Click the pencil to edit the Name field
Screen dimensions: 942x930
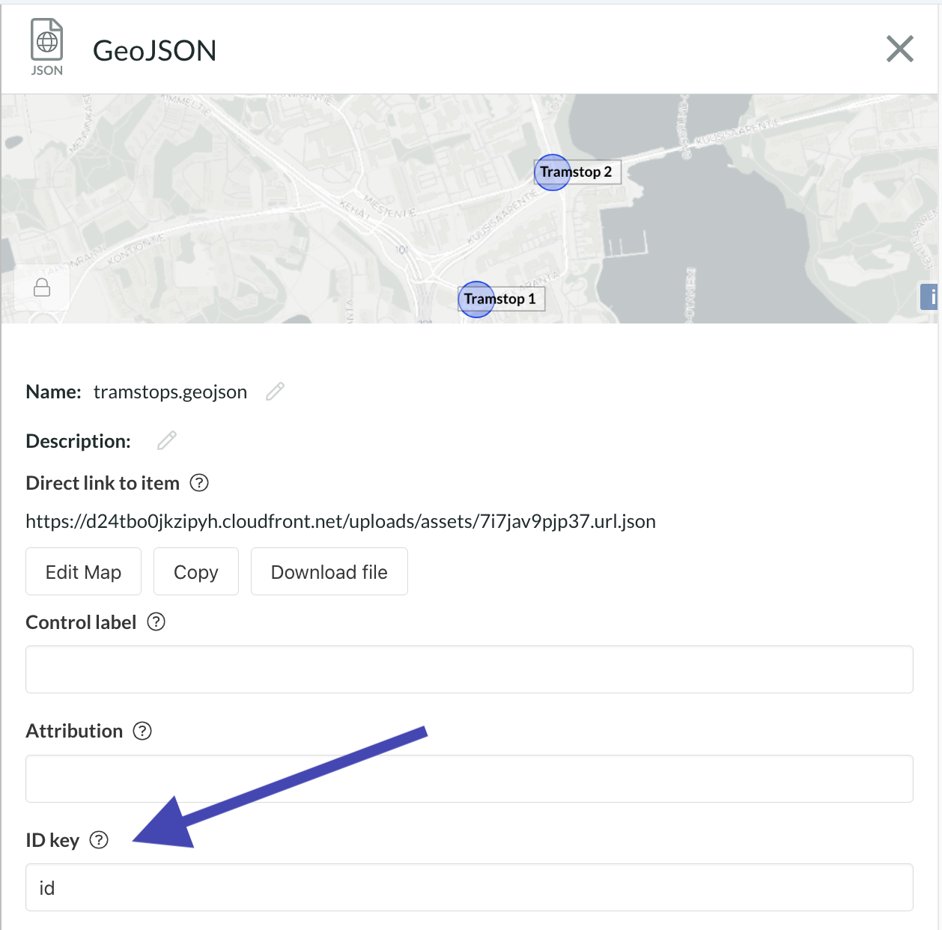pyautogui.click(x=275, y=391)
